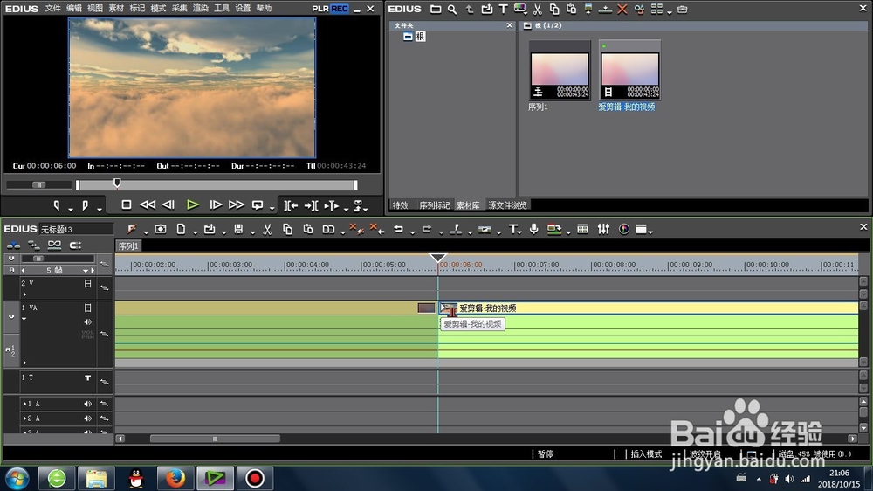Open the 设置 menu
The image size is (873, 491).
(243, 9)
